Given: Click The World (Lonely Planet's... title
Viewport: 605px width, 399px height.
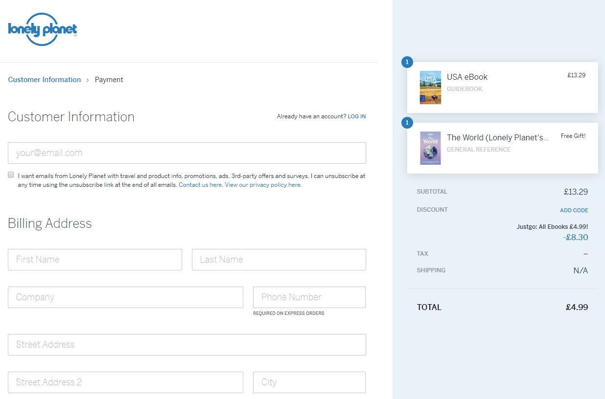Looking at the screenshot, I should 498,137.
